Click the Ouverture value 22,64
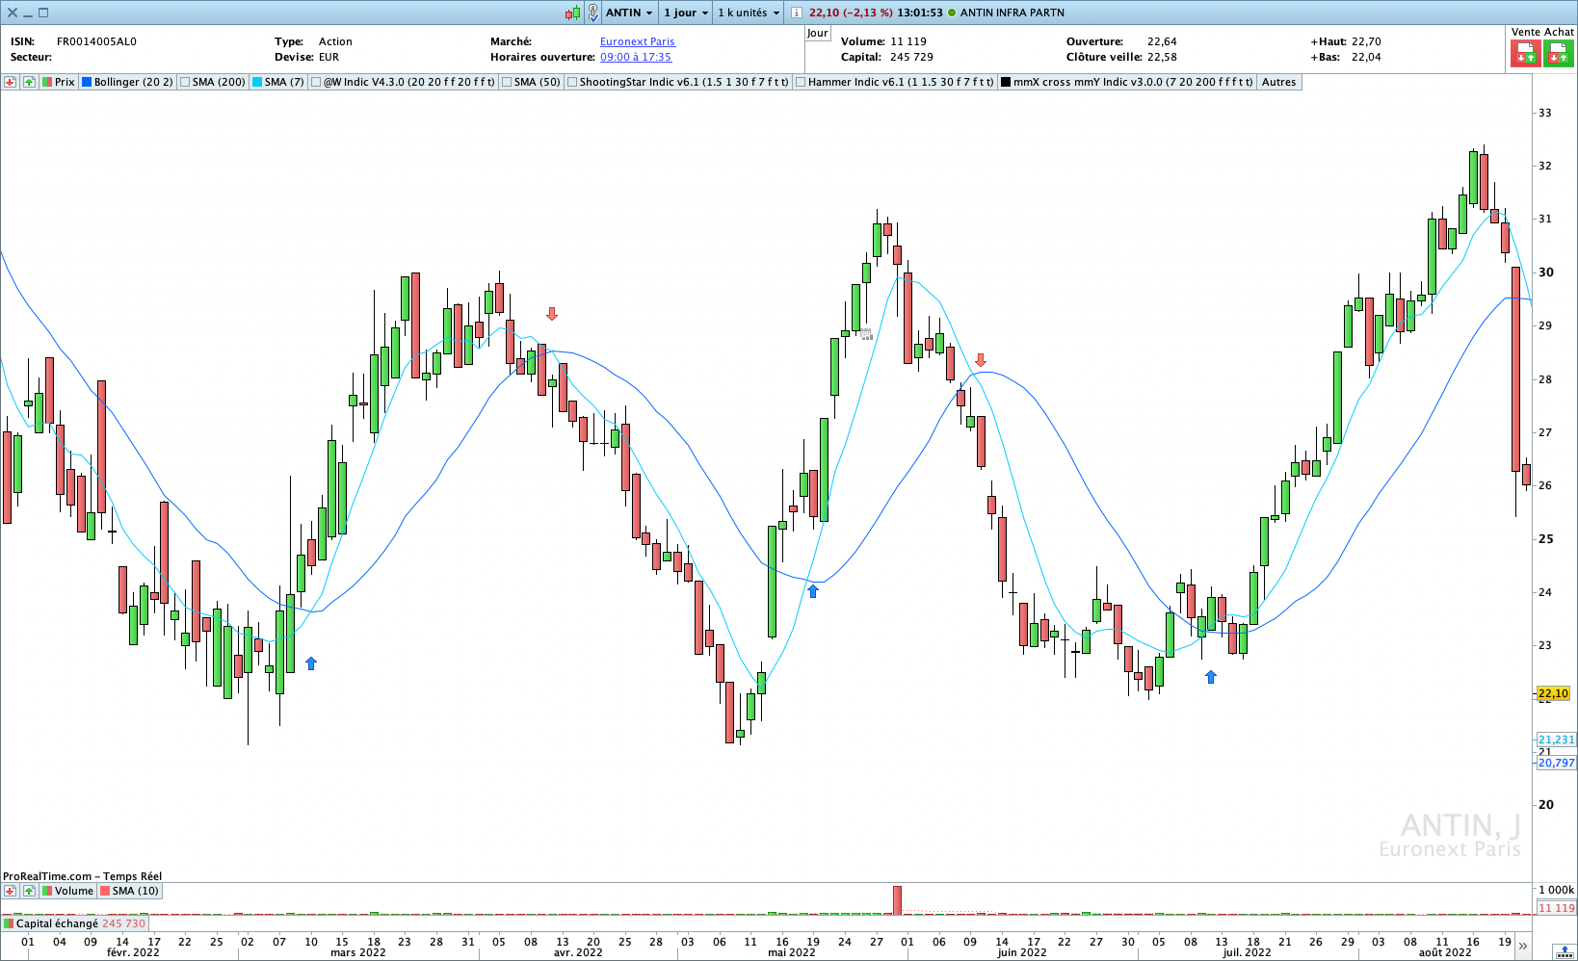The height and width of the screenshot is (961, 1578). [x=1162, y=41]
